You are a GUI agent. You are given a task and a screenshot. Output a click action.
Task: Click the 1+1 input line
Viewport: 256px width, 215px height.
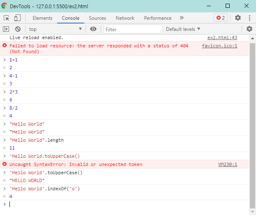pyautogui.click(x=14, y=60)
